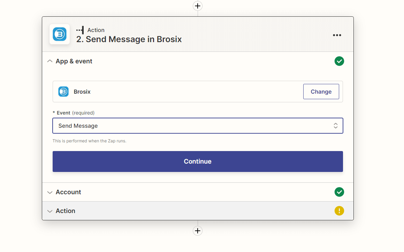Add a step below the Brosix action
The image size is (404, 252).
point(198,231)
